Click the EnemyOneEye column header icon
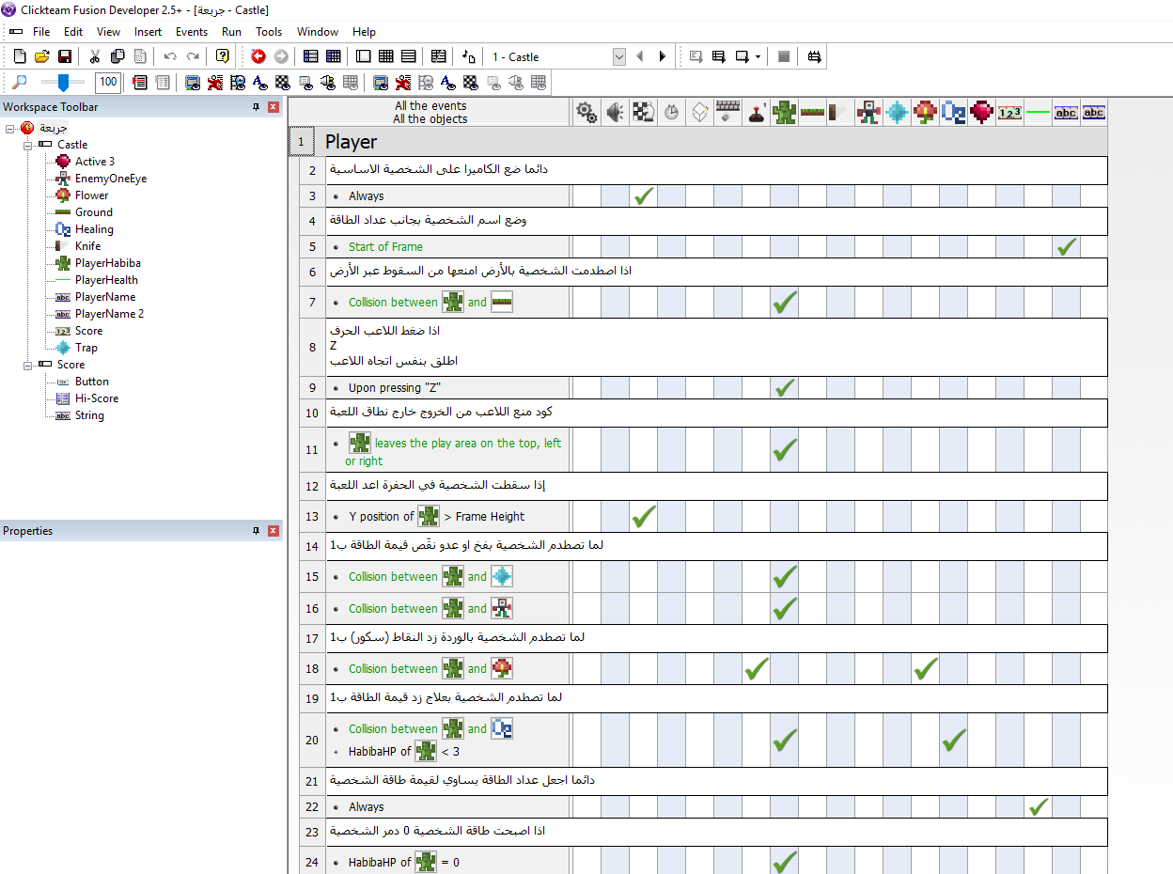 coord(869,113)
